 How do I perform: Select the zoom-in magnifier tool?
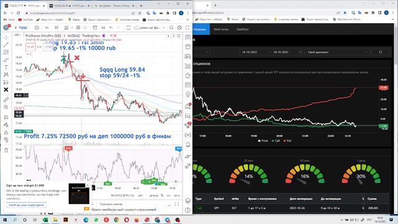tap(6, 107)
